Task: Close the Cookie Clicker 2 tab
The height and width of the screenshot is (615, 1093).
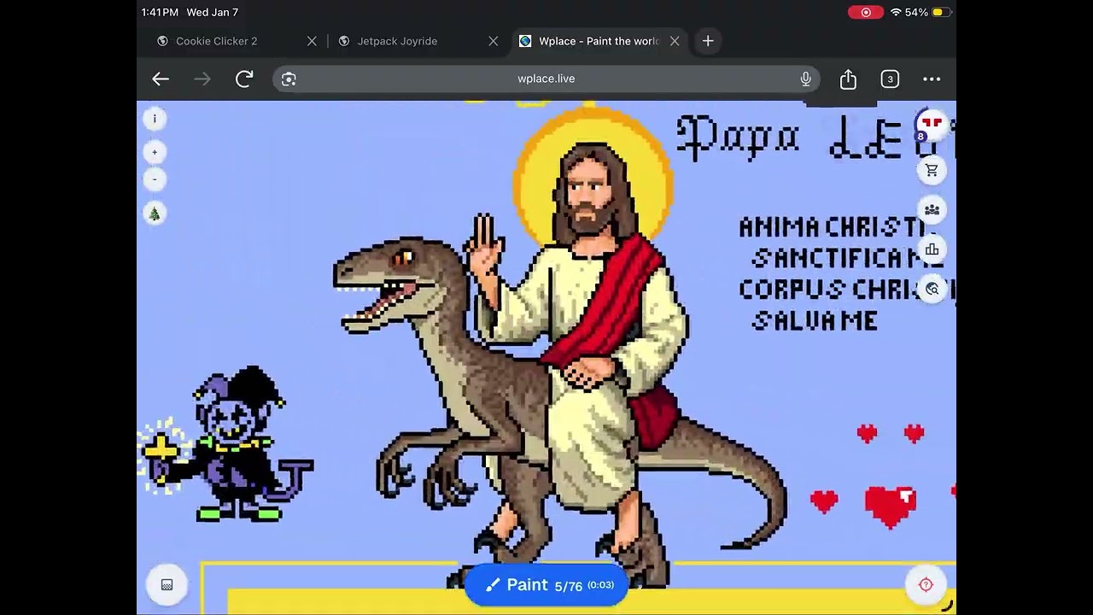Action: [312, 41]
